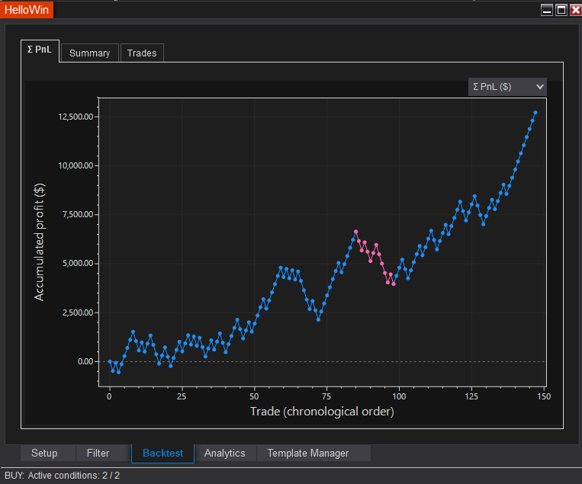Image resolution: width=582 pixels, height=484 pixels.
Task: Click the 12,500.00 y-axis tick label
Action: point(75,117)
